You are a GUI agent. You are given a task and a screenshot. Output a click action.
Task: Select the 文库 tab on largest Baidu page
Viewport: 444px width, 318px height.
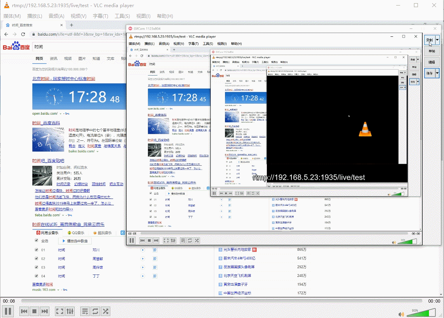click(110, 59)
